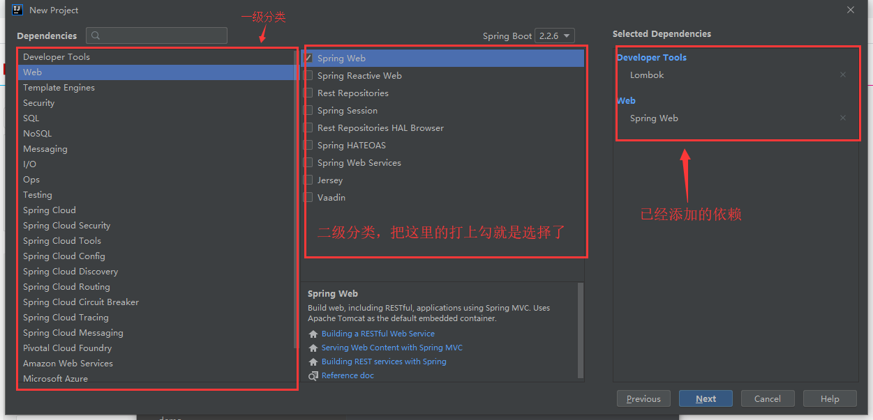Click home icon beside Building a RESTful Web Service

point(313,334)
